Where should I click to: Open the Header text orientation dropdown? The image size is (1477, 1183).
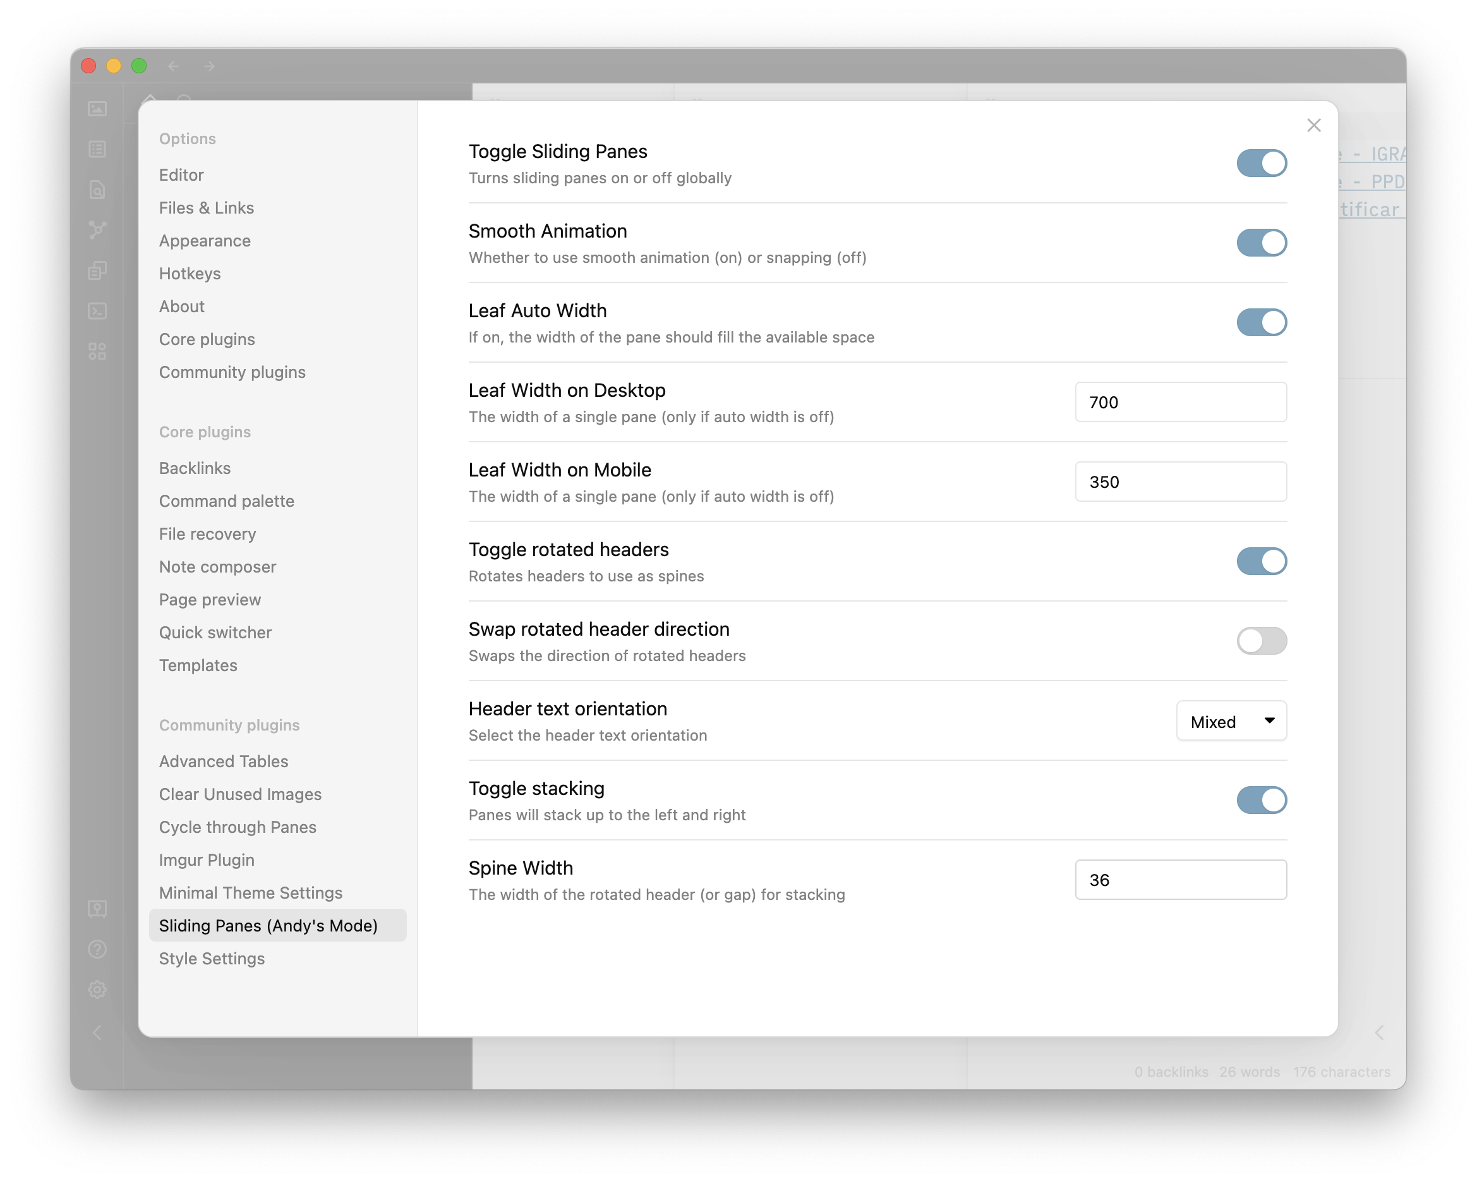pyautogui.click(x=1231, y=720)
